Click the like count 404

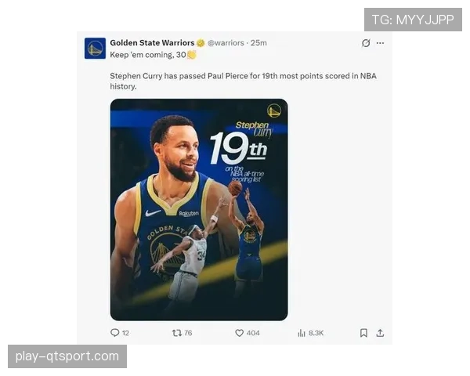253,333
